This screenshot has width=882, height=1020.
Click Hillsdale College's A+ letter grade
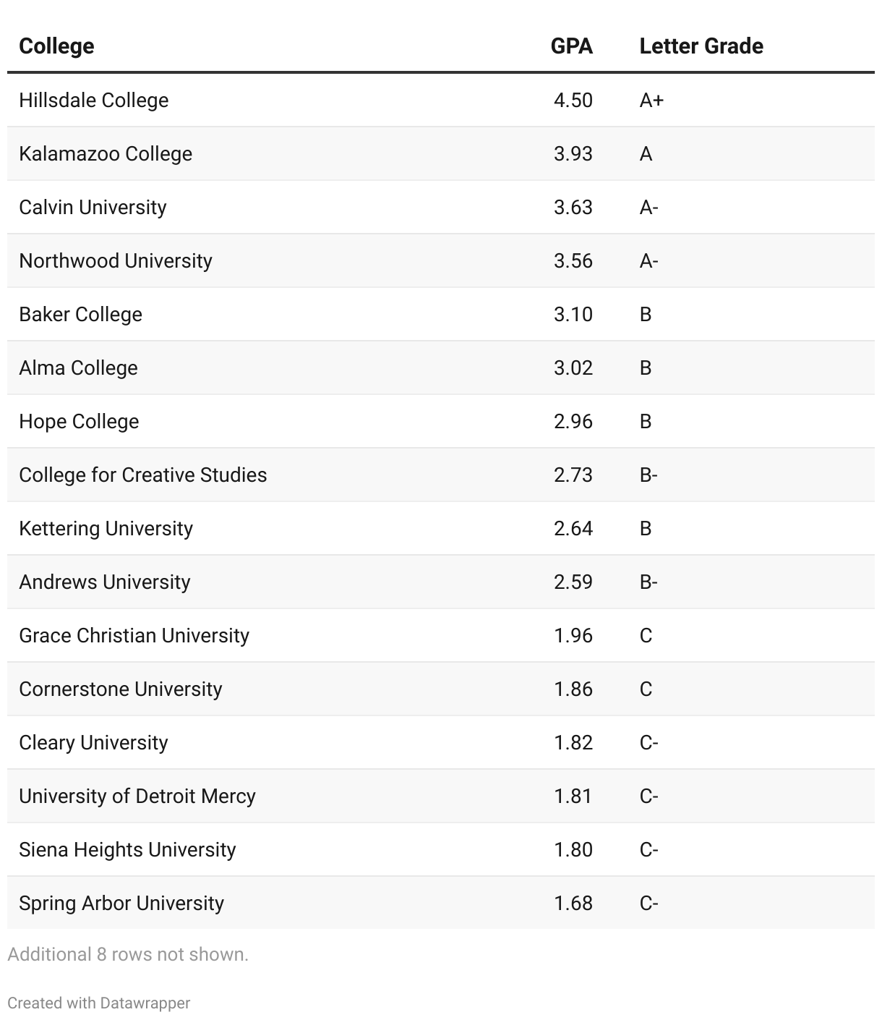click(x=651, y=100)
